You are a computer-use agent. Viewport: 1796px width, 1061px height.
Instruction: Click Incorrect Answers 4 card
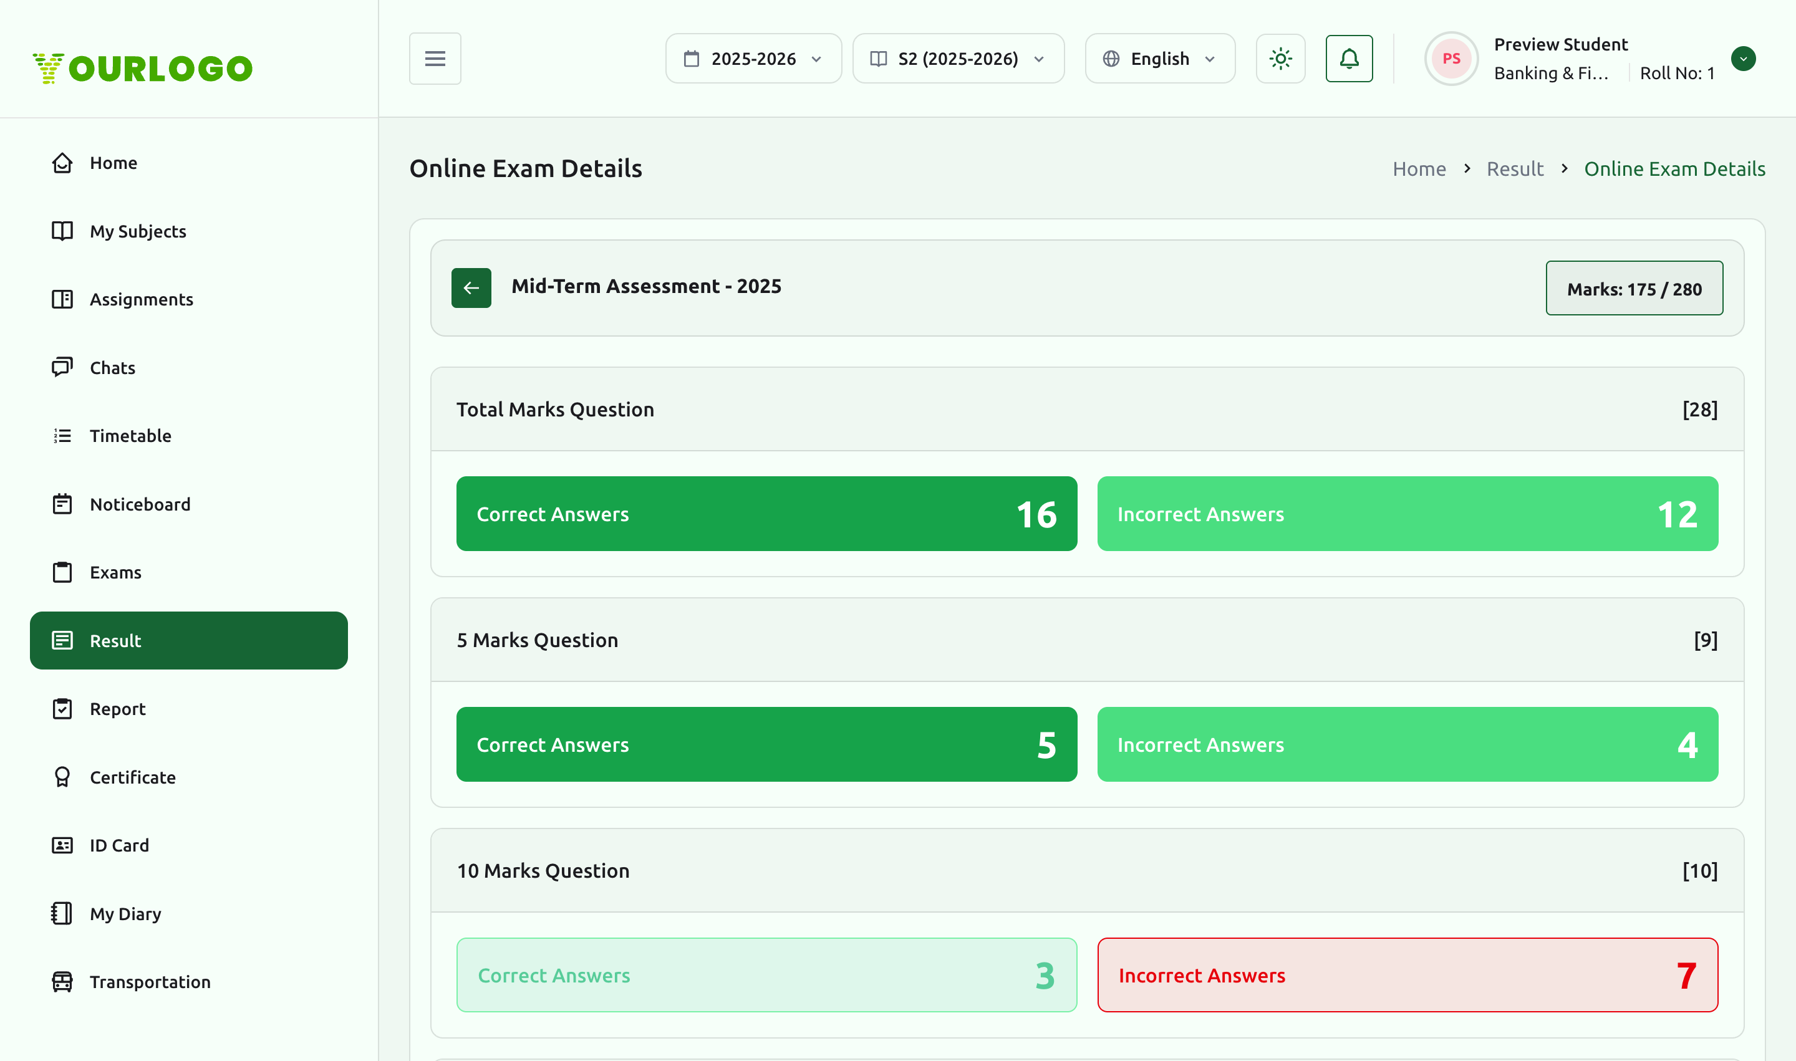click(x=1407, y=744)
